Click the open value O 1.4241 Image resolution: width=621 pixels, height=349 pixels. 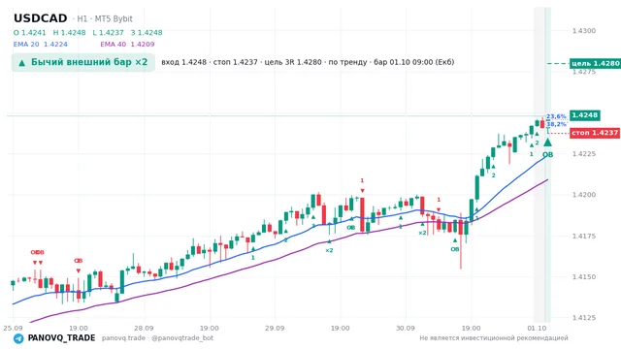click(x=30, y=33)
